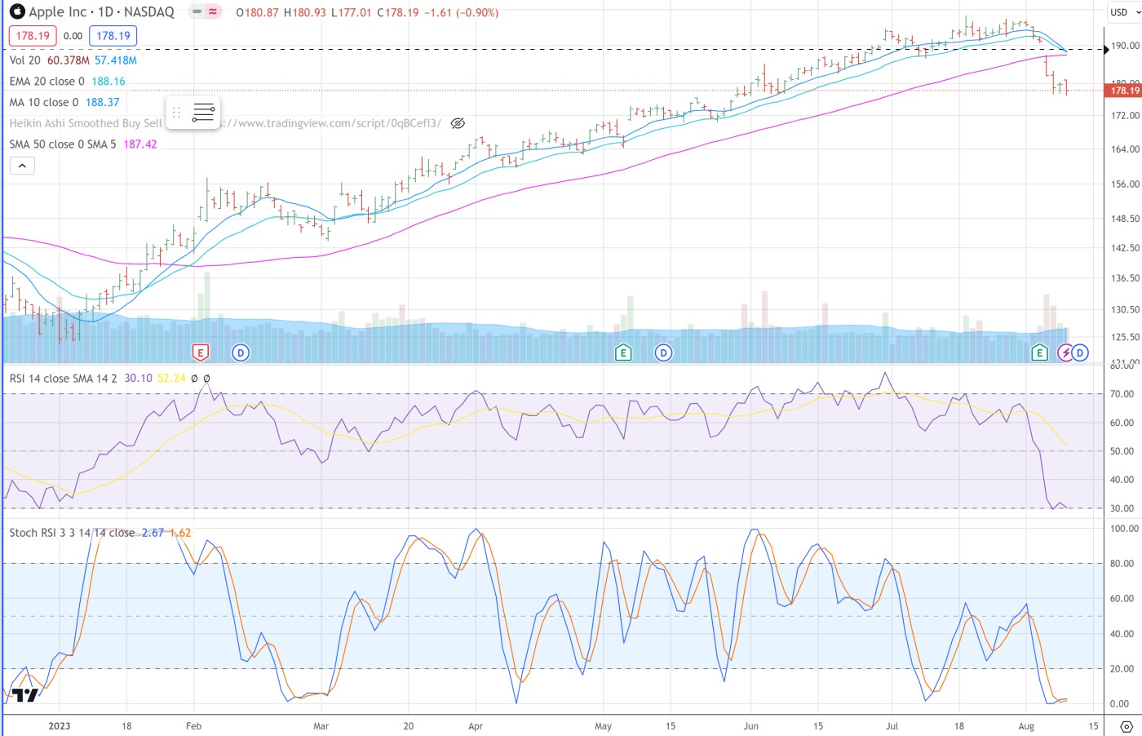Click the RSI average value 52.24

coord(171,379)
